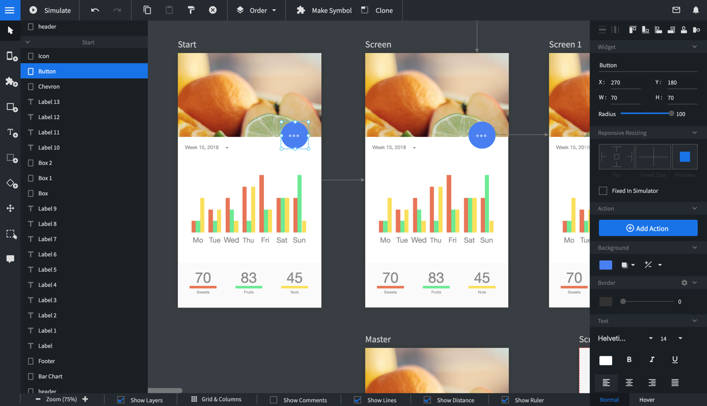Toggle the Show Comments checkbox

[x=274, y=400]
